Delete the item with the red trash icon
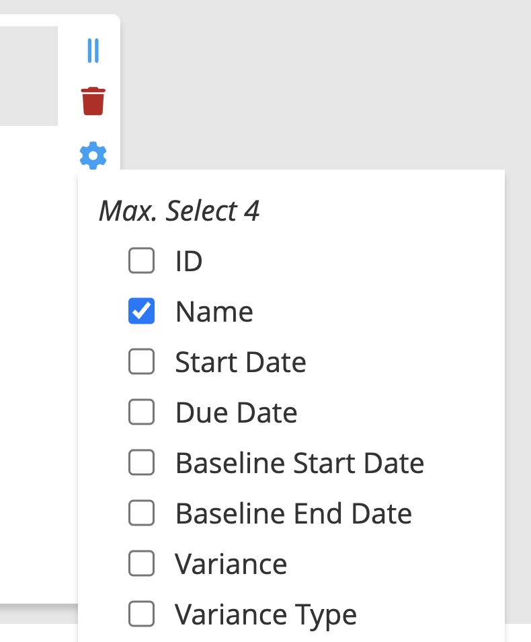531x642 pixels. [93, 100]
